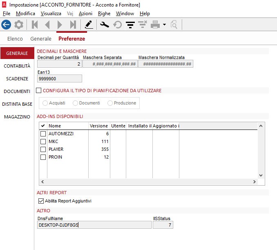The width and height of the screenshot is (277, 250).
Task: Open the Visualizza menu
Action: pyautogui.click(x=51, y=14)
